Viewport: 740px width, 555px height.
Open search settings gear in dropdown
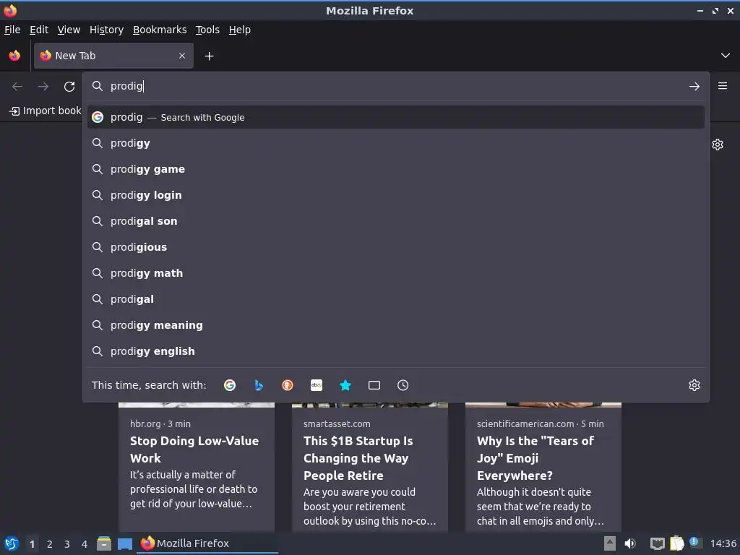[694, 385]
